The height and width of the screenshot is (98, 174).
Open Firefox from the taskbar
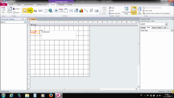coord(51,96)
